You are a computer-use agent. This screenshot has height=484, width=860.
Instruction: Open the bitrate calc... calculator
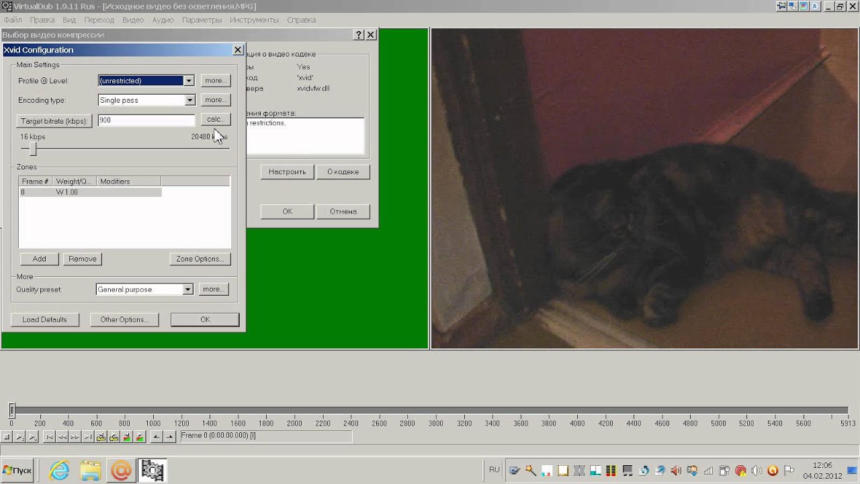coord(215,120)
